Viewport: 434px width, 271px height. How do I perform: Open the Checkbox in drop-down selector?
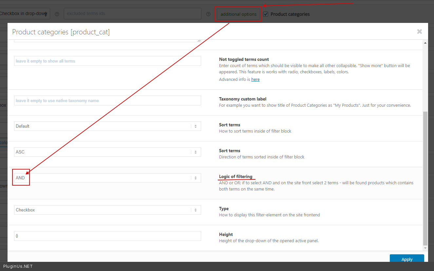tap(25, 14)
